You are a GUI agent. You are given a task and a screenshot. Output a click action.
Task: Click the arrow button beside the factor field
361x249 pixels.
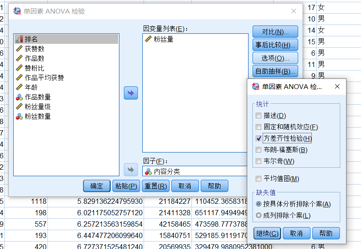pos(131,170)
